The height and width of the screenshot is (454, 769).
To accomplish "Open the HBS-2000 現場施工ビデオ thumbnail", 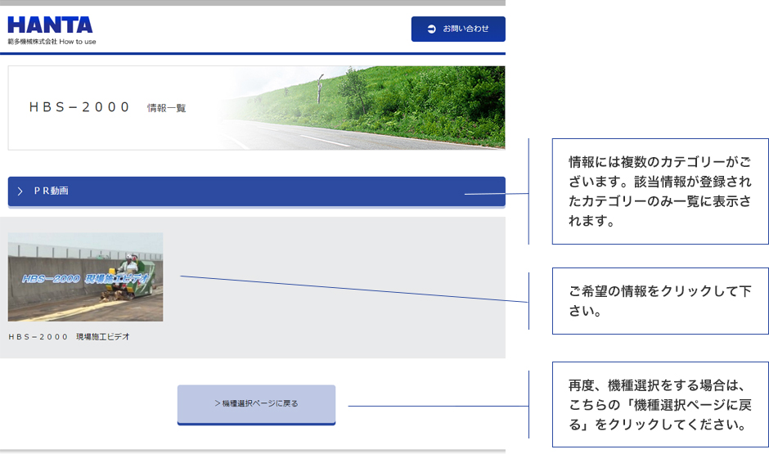I will pyautogui.click(x=85, y=277).
